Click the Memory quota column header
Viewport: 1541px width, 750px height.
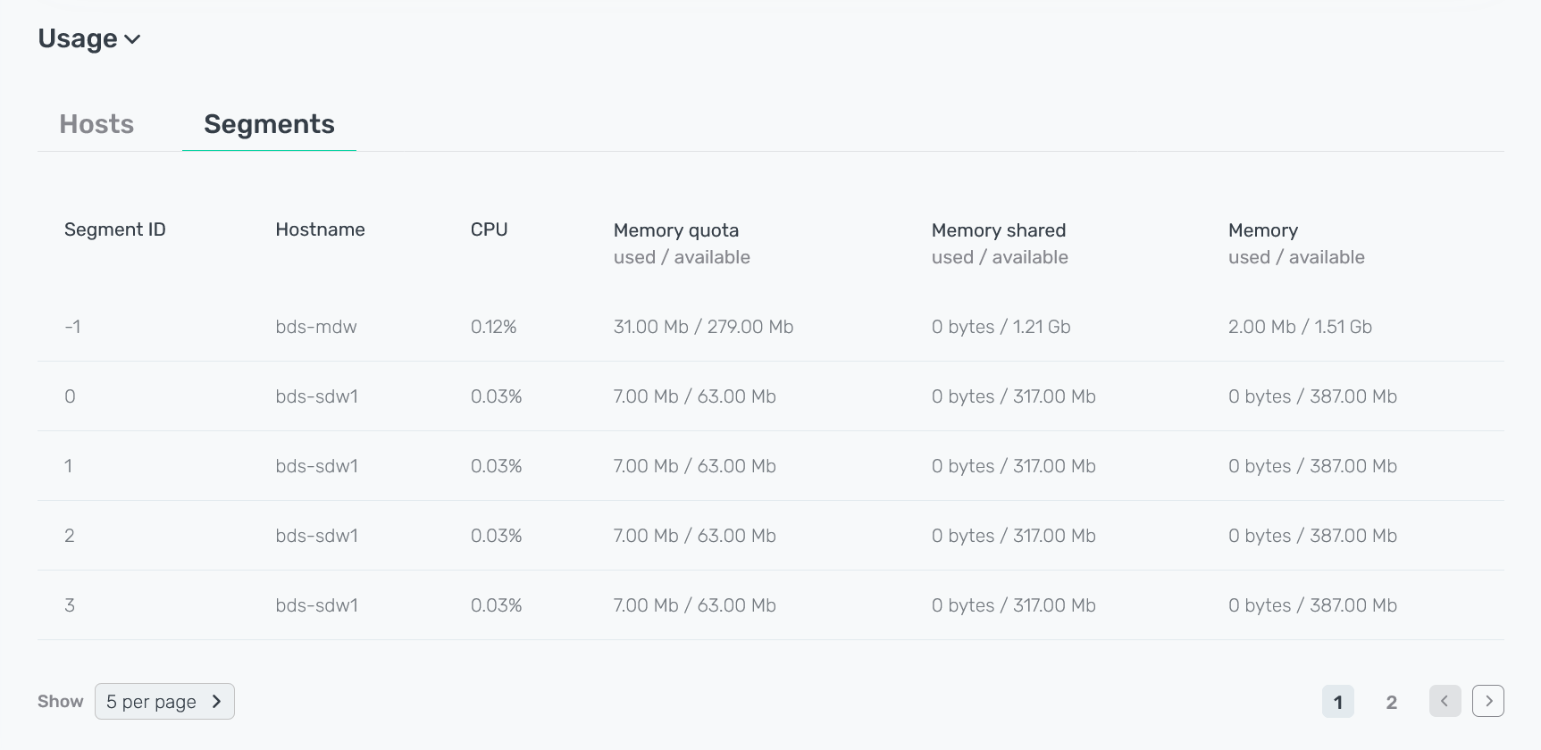[675, 229]
